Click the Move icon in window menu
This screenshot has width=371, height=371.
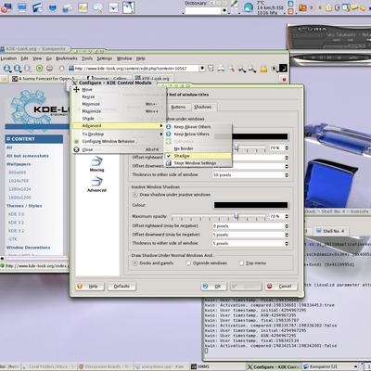point(76,89)
